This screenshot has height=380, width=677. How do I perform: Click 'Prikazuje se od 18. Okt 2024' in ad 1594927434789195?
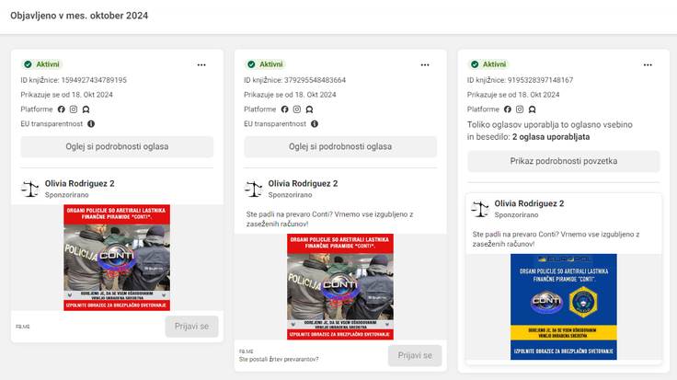(67, 95)
